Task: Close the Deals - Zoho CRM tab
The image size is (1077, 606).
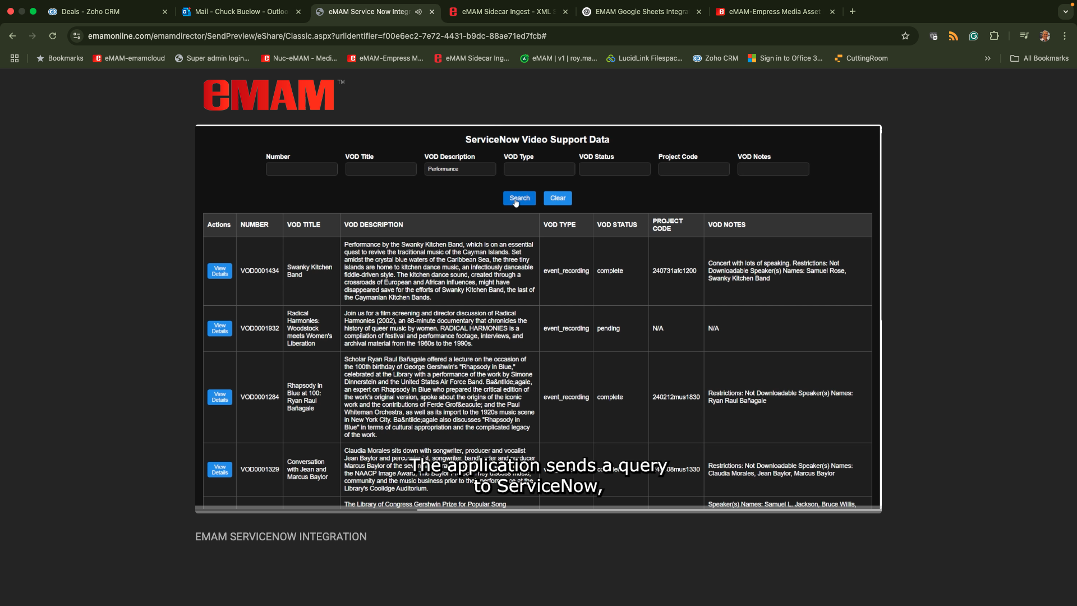Action: pyautogui.click(x=165, y=12)
